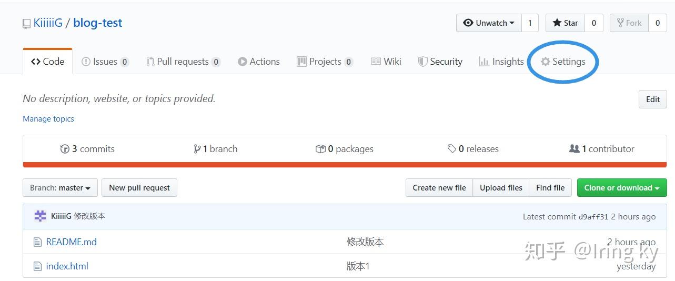Click the Fork button

pos(629,23)
